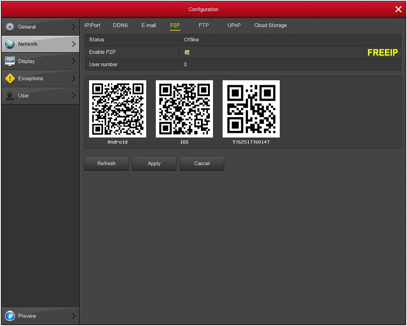
Task: Open the User menu label
Action: (23, 96)
